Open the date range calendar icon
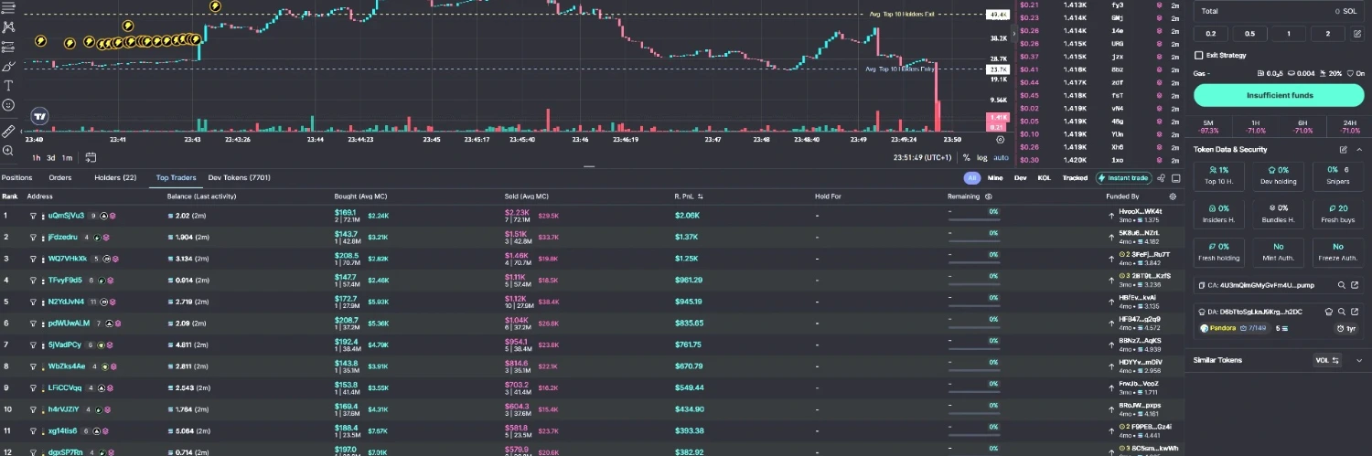The width and height of the screenshot is (1372, 456). tap(91, 157)
